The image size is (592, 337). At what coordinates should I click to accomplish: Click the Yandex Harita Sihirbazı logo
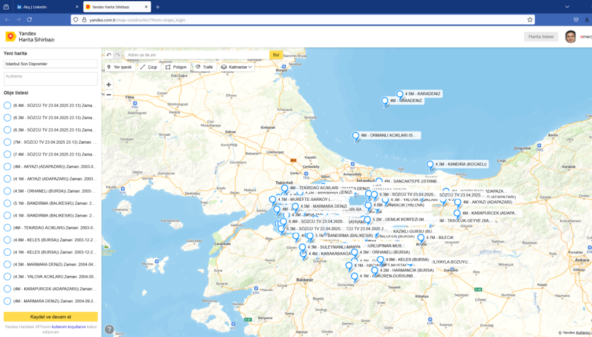[30, 36]
